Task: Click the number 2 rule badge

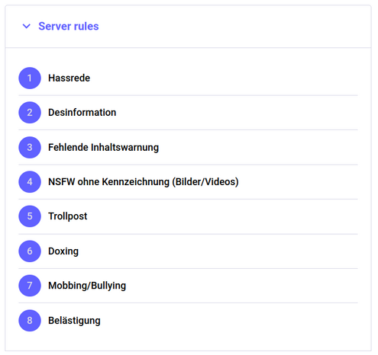Action: tap(30, 113)
